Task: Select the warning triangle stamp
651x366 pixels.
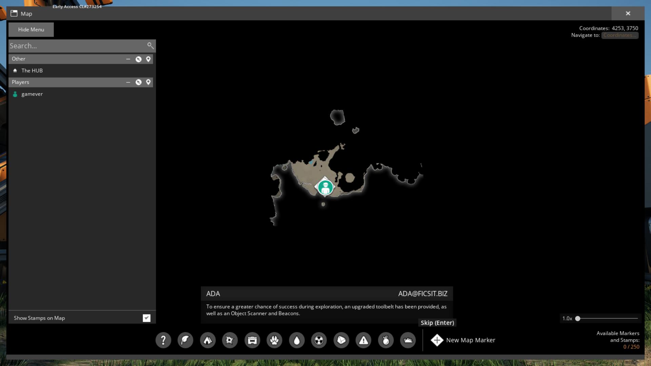Action: coord(363,340)
